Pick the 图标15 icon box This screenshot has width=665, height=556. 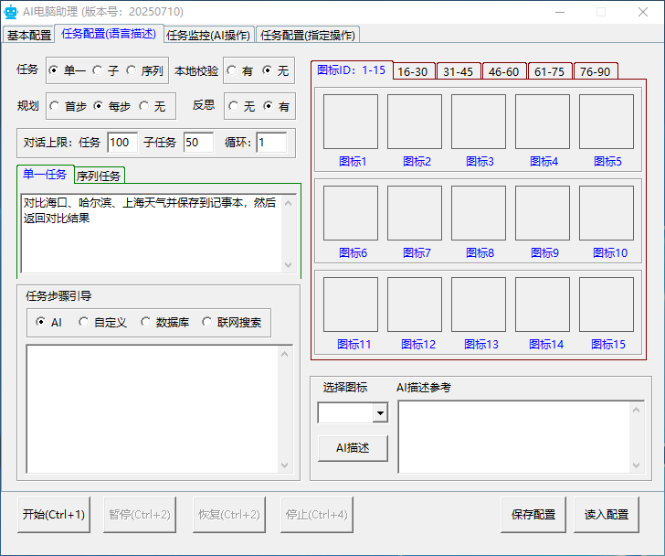[x=607, y=305]
